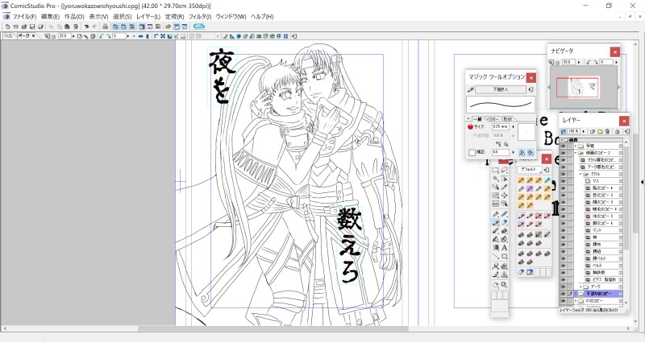Screen dimensions: 645x342
Task: Toggle visibility of マント layer
Action: (x=563, y=230)
